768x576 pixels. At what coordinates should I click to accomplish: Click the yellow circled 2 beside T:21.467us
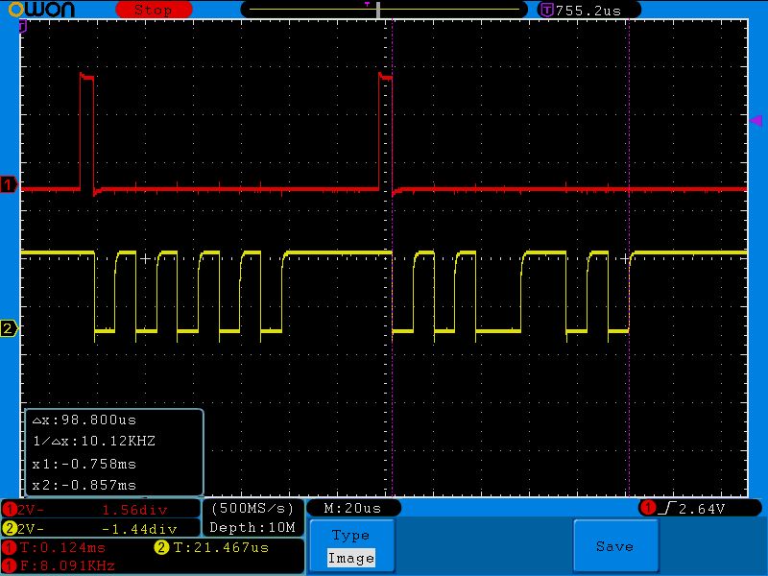(x=161, y=547)
